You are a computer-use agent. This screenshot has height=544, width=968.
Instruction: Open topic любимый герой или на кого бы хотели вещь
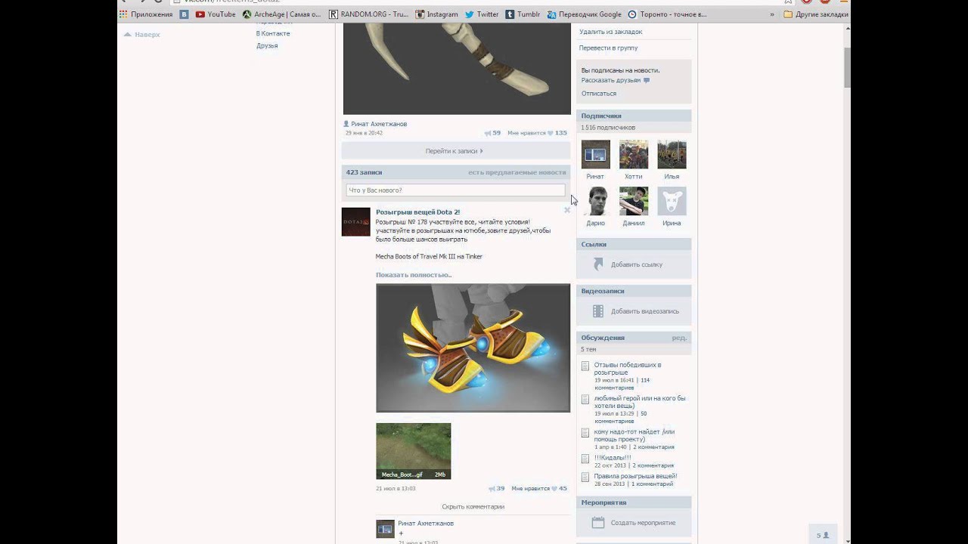click(639, 402)
